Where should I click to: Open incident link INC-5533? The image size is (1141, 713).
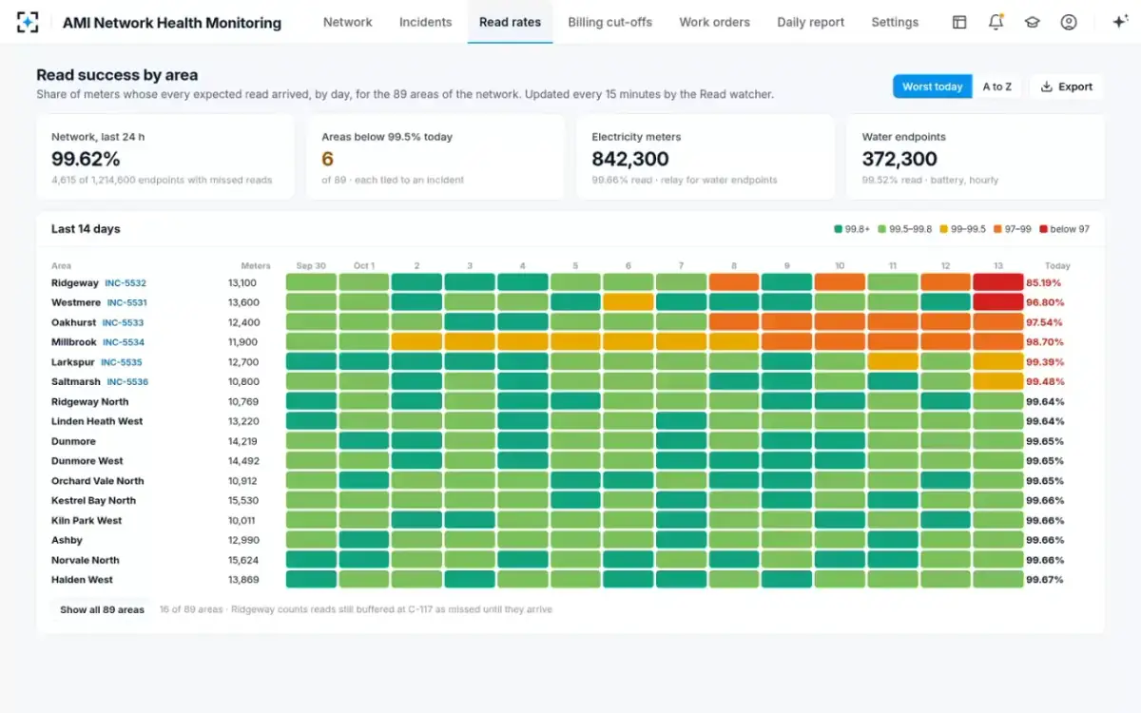click(x=123, y=322)
